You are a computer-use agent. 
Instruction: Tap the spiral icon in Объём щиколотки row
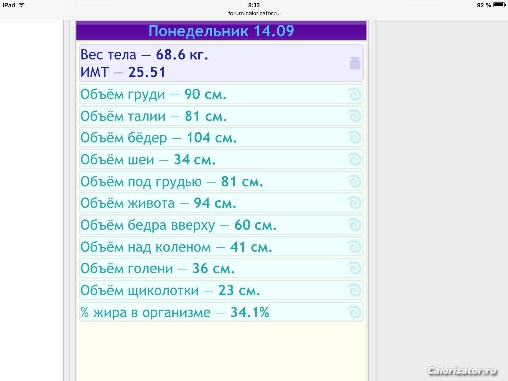point(354,290)
